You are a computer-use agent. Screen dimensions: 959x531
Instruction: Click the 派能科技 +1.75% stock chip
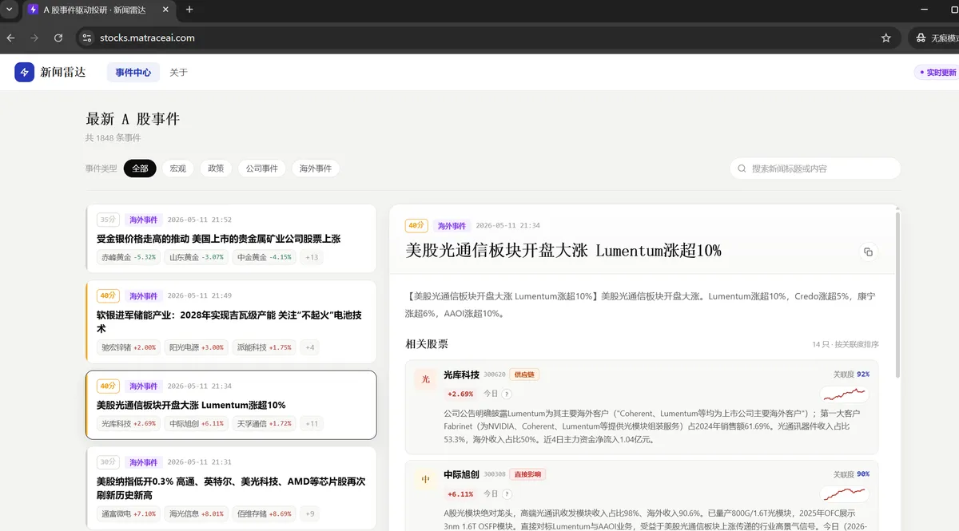tap(264, 347)
